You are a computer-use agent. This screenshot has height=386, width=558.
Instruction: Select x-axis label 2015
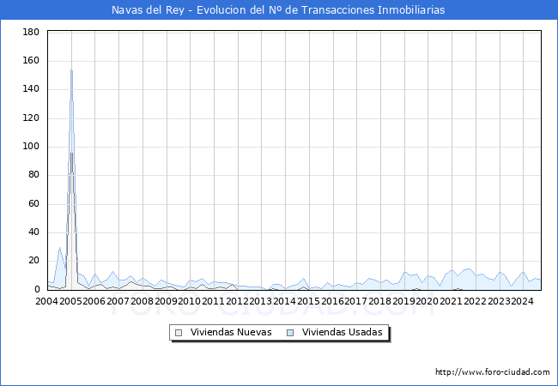(308, 301)
